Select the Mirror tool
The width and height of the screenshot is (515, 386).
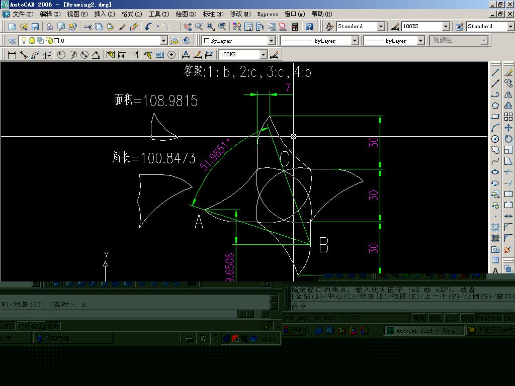click(x=508, y=95)
